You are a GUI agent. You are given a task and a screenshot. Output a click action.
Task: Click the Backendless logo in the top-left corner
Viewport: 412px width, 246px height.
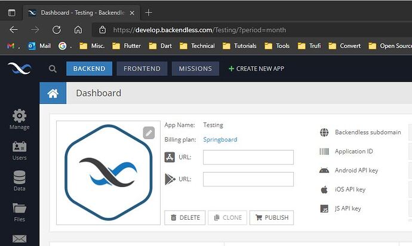pyautogui.click(x=20, y=68)
